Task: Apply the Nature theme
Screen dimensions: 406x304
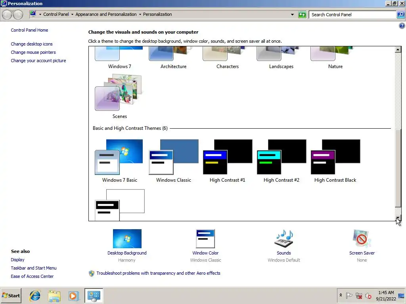Action: click(335, 58)
